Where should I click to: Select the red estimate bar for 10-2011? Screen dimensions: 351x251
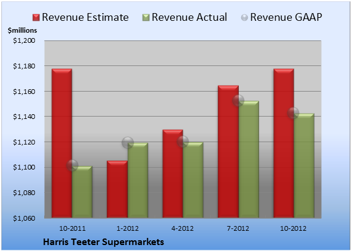[x=62, y=143]
